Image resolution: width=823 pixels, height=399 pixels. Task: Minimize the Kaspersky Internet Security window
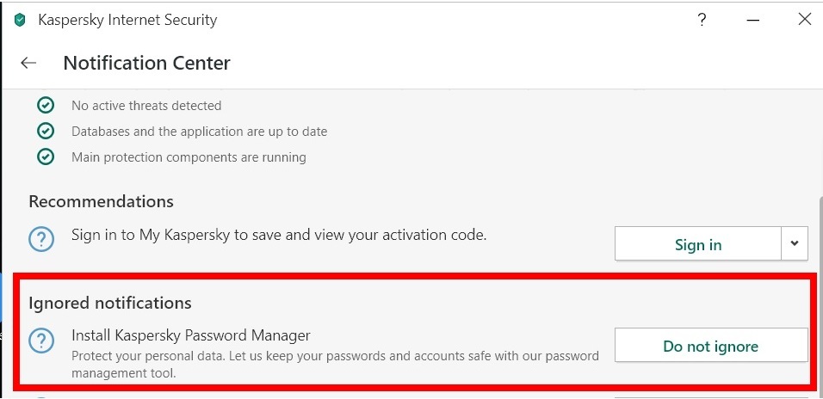tap(753, 21)
